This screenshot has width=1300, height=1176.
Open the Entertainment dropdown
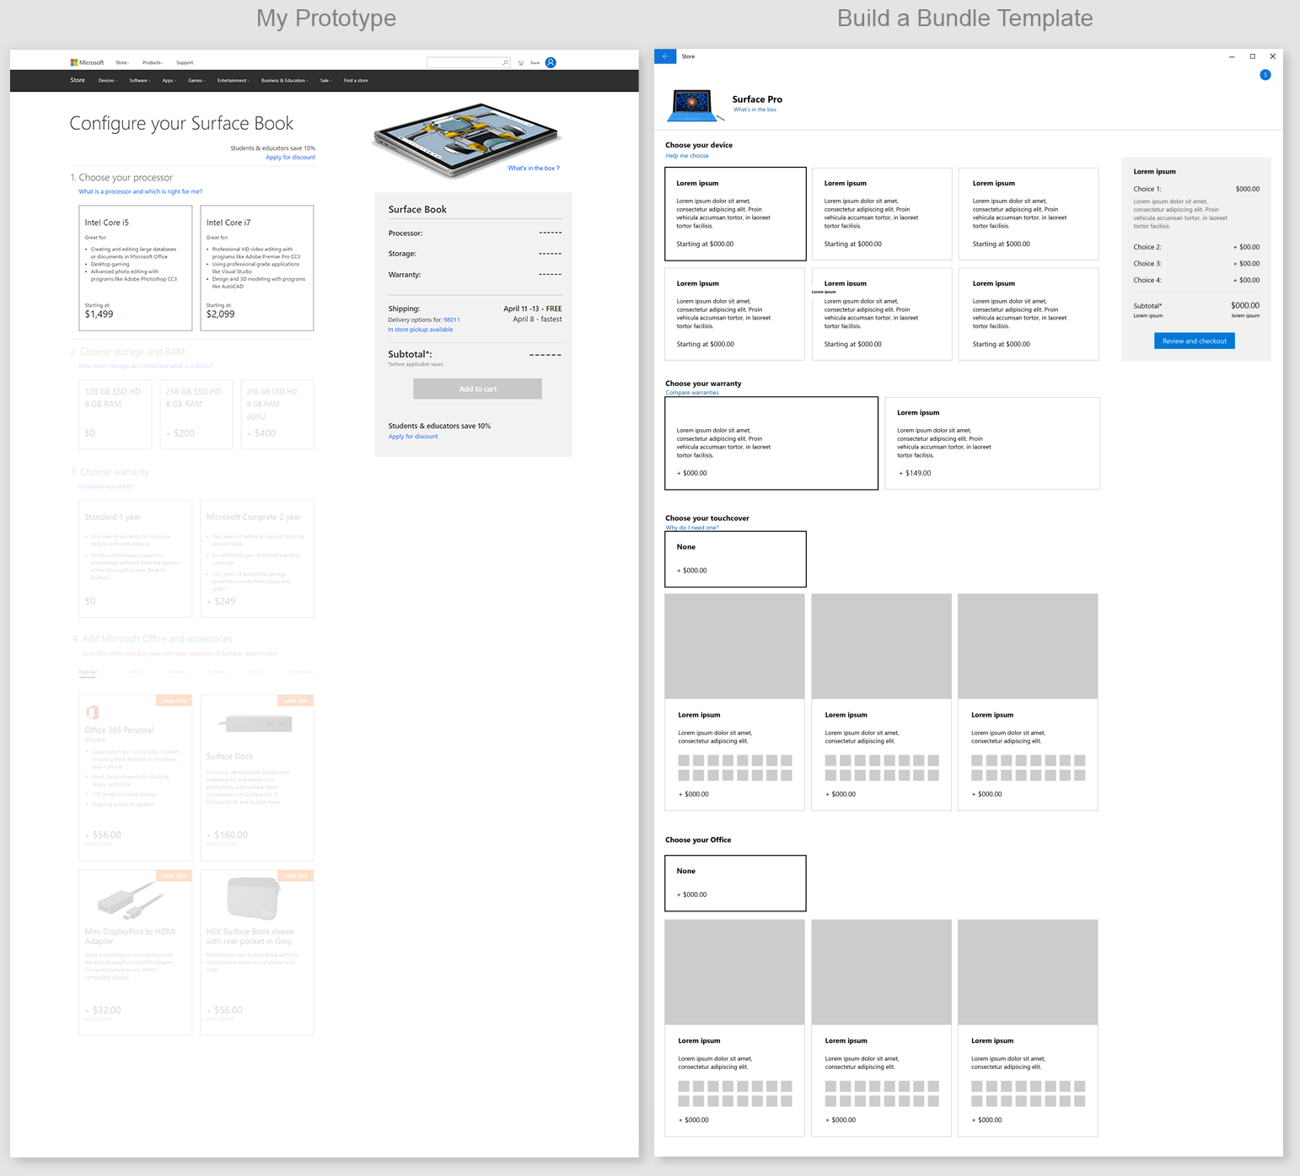point(234,81)
